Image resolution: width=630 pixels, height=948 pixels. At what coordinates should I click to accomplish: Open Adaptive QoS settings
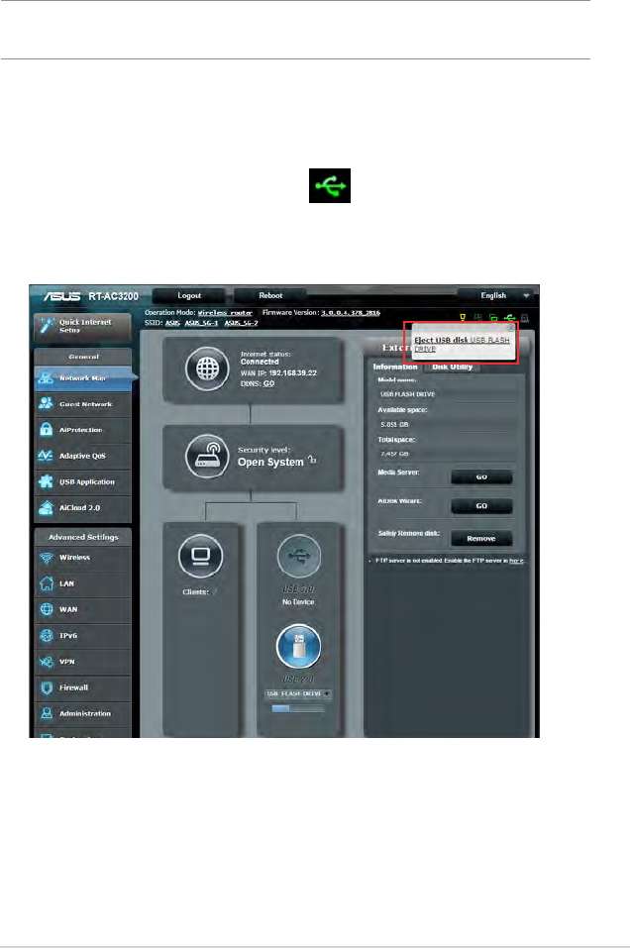tap(83, 457)
